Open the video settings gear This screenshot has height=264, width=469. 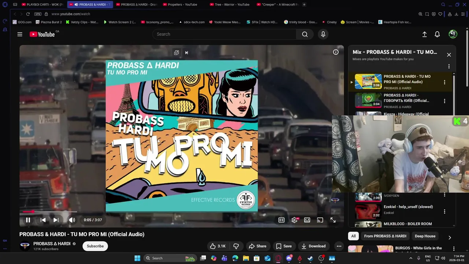tap(295, 220)
